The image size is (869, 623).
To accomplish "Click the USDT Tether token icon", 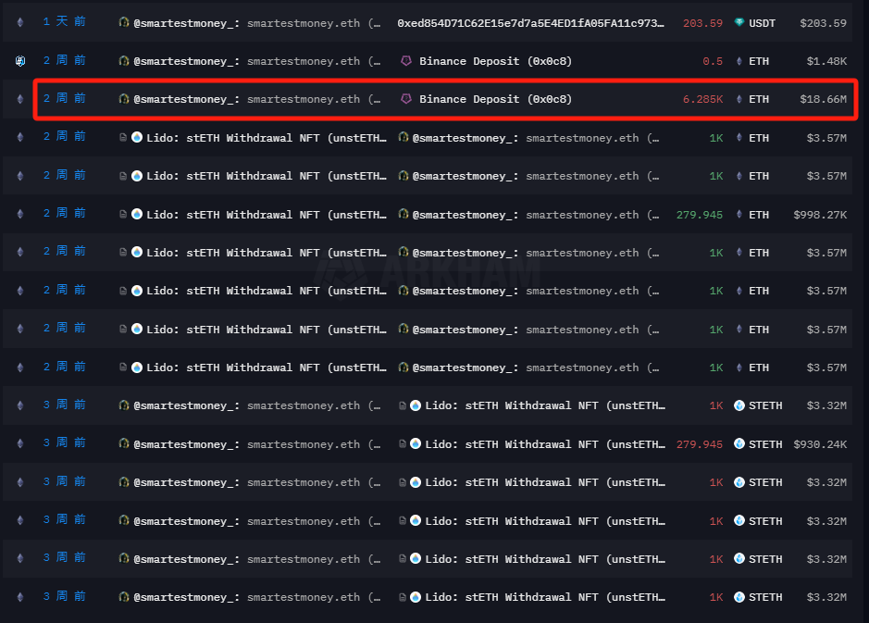I will [739, 22].
